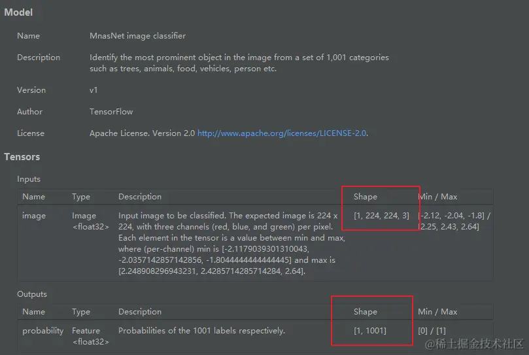Click the 'Identify the most prominent object' description text
This screenshot has width=529, height=355.
click(x=239, y=63)
